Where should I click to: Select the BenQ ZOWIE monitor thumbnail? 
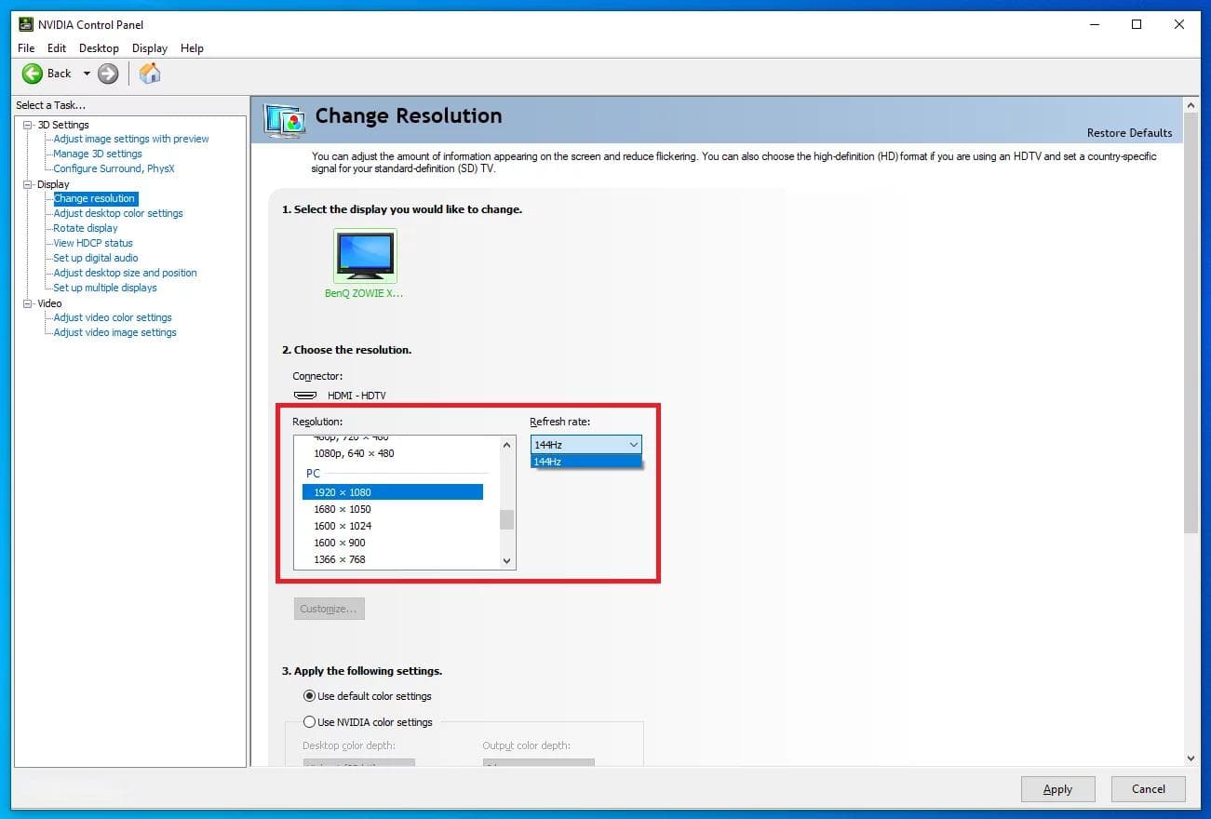[365, 256]
